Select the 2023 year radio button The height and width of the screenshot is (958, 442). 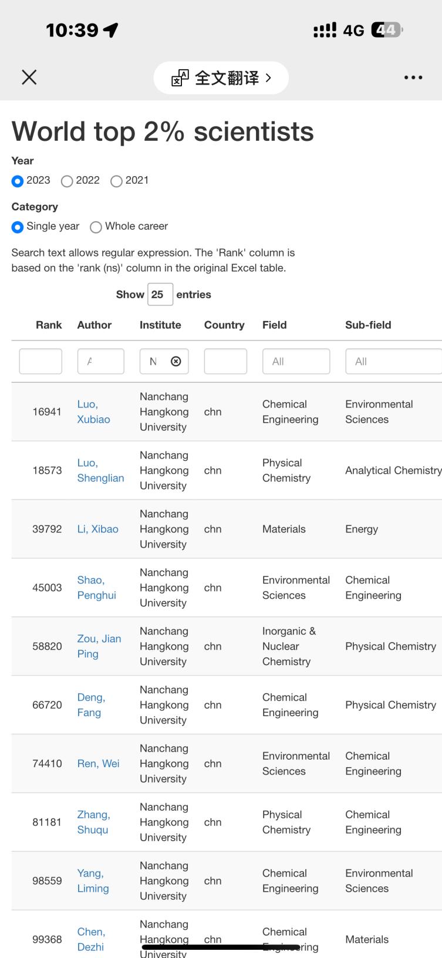[x=18, y=181]
